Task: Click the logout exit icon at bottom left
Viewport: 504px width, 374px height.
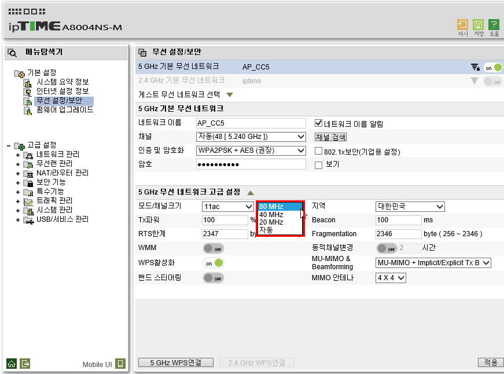Action: coord(25,364)
